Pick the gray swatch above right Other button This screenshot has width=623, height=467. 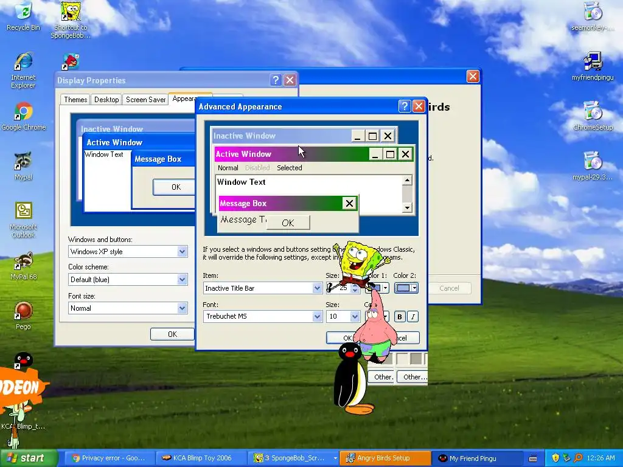click(416, 359)
